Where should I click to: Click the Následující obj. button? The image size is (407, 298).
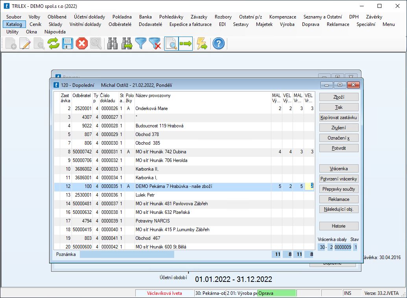click(339, 209)
